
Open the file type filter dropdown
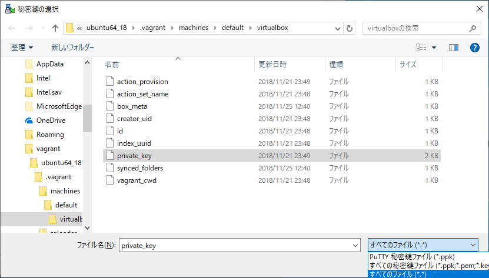click(x=423, y=245)
